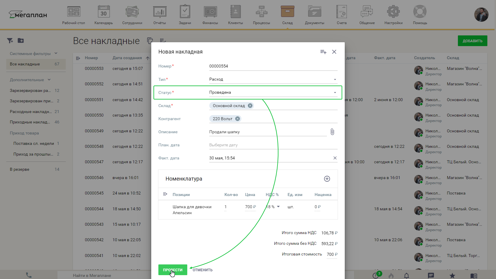Open Настройки module

(393, 15)
